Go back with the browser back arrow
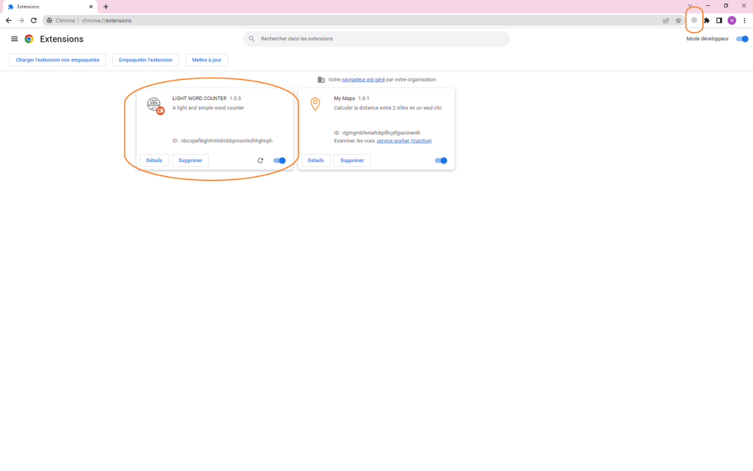Image resolution: width=753 pixels, height=471 pixels. coord(8,21)
